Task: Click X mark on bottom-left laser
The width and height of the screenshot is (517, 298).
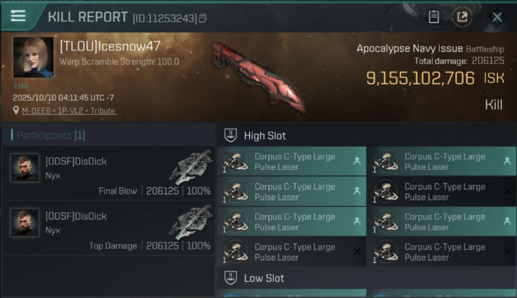Action: coord(357,252)
